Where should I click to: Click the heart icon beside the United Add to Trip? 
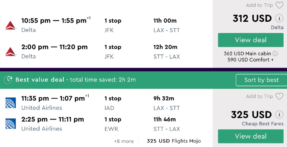coord(279,96)
